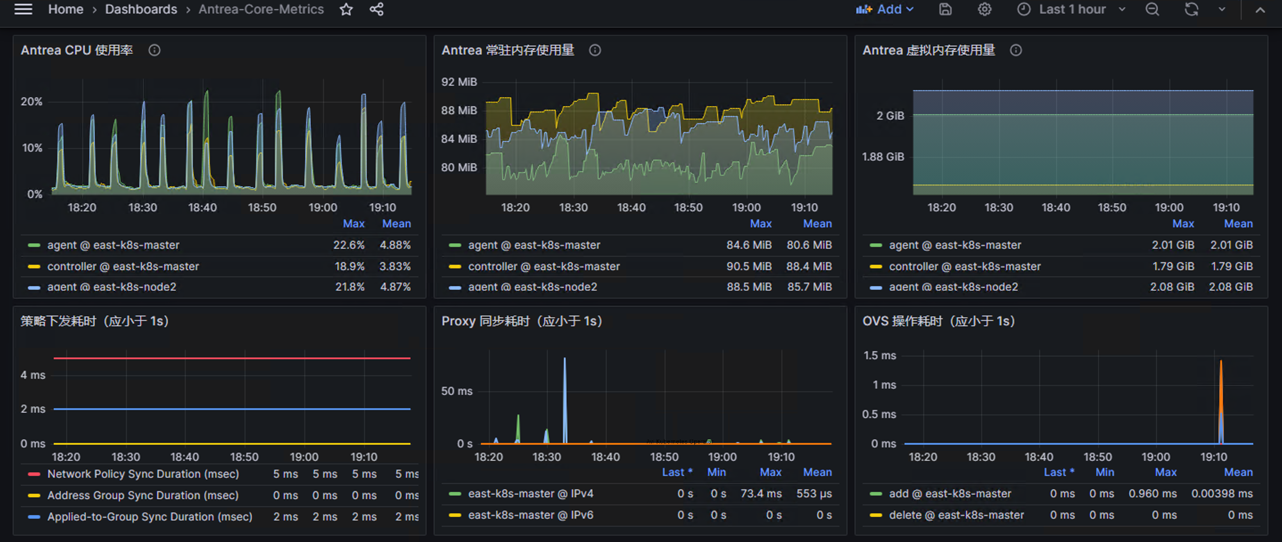
Task: Click Antrea-Core-Metrics breadcrumb
Action: coord(261,9)
